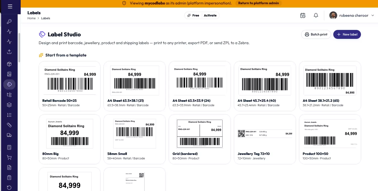This screenshot has width=378, height=191.
Task: Select the Retail Barcode 50×25 template
Action: [69, 86]
